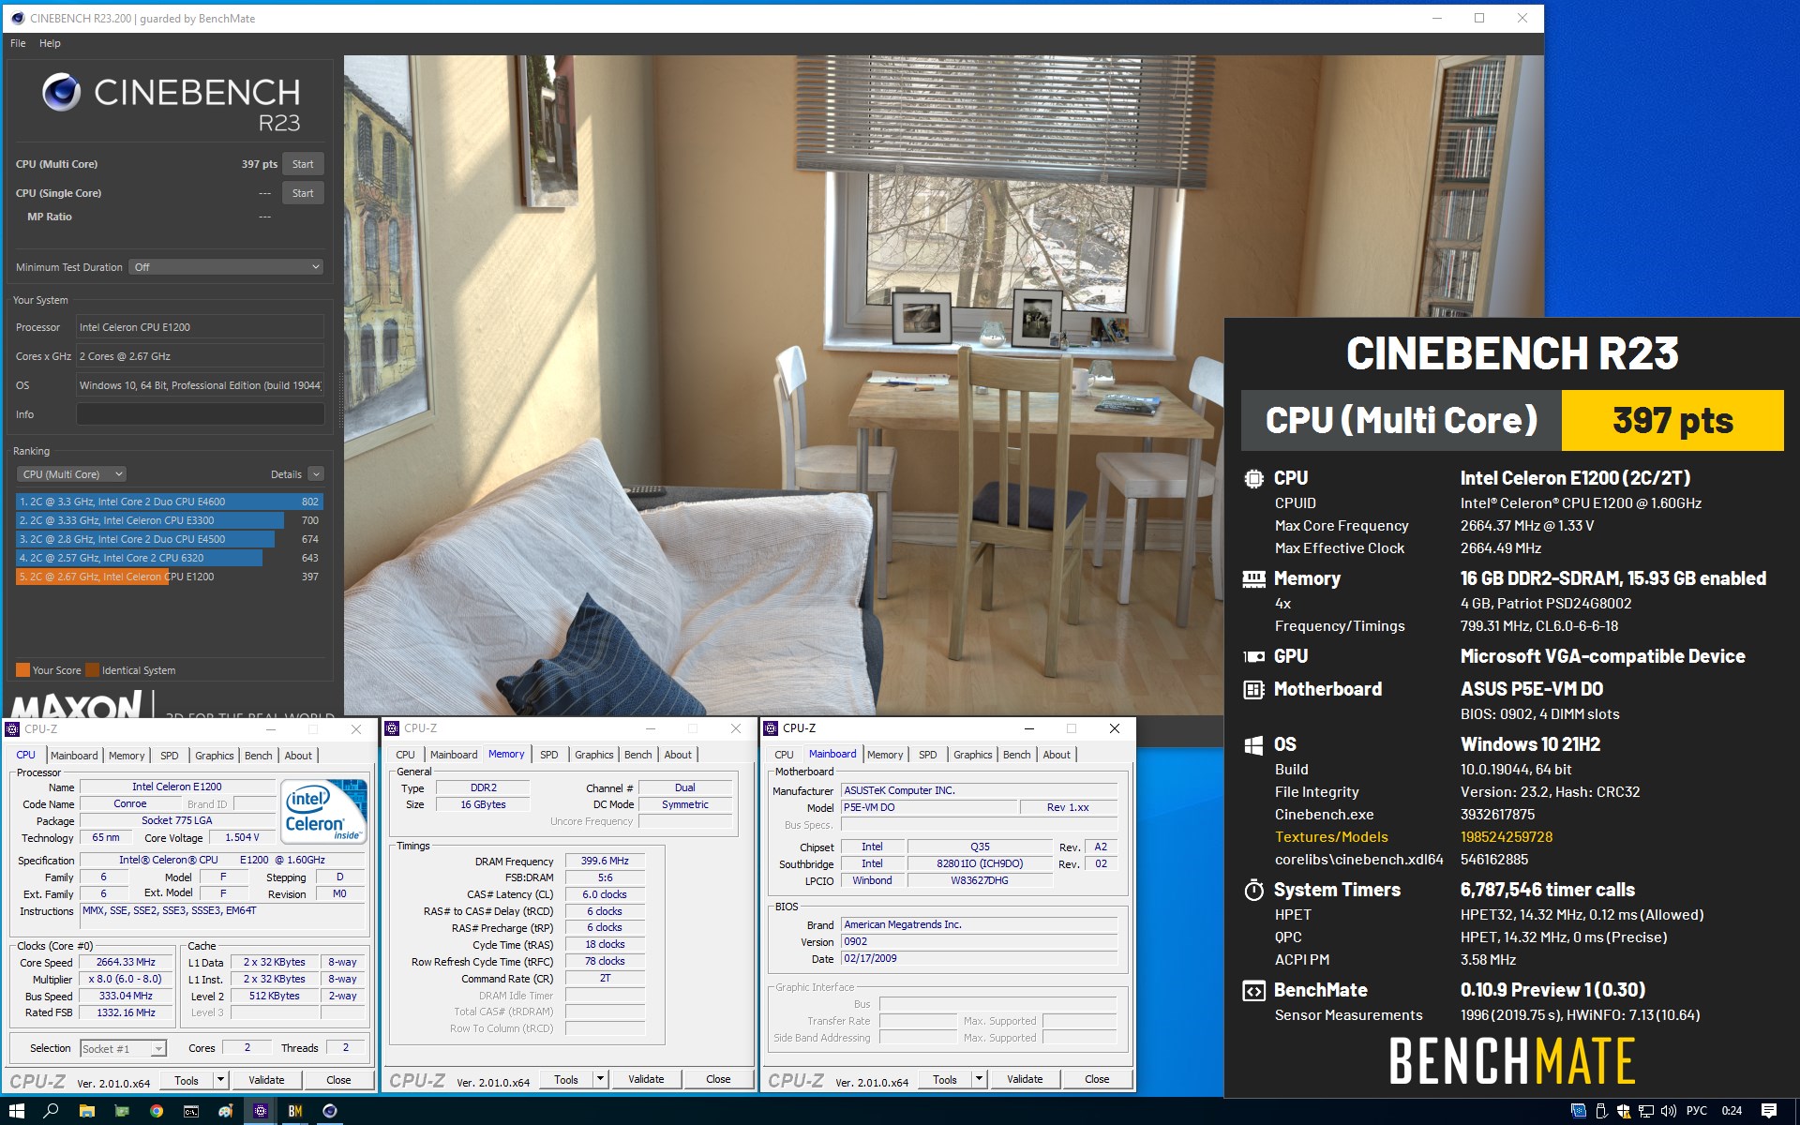Open Tools dropdown arrow in CPU-Z Memory window

click(600, 1079)
